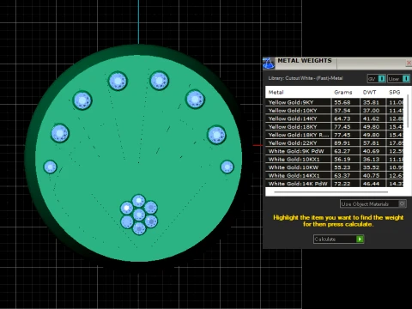412x309 pixels.
Task: Close the Metal Weights panel
Action: (x=409, y=63)
